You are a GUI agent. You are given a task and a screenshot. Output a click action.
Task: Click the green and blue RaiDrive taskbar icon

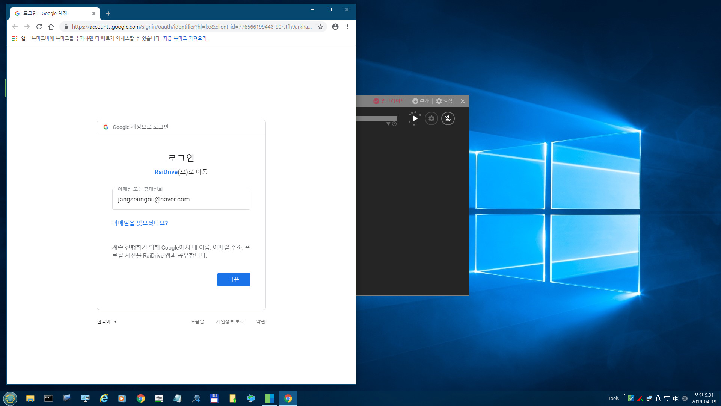coord(270,398)
